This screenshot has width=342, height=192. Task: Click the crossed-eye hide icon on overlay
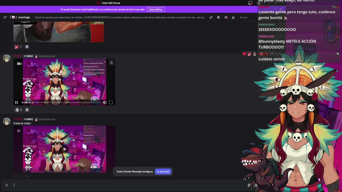tap(338, 54)
